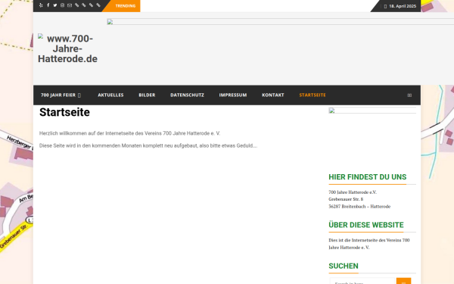Select the STARTSEITE menu item
The width and height of the screenshot is (454, 284).
[313, 95]
